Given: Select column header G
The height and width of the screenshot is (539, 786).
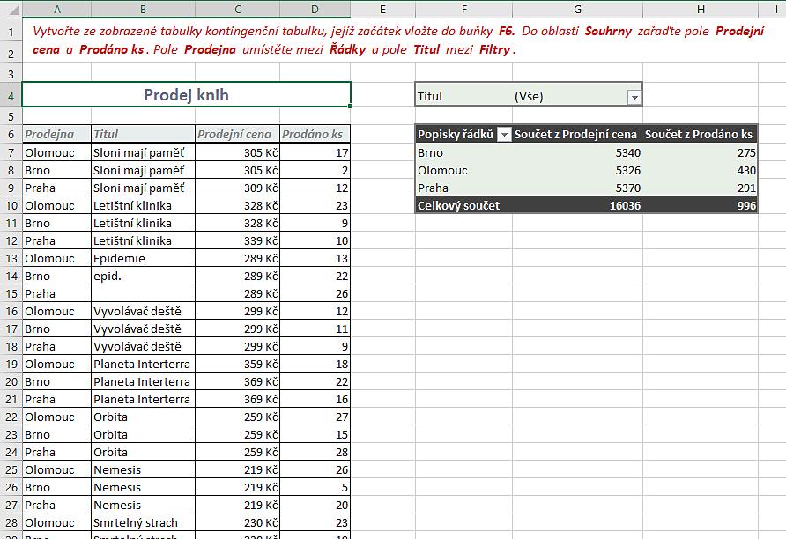Looking at the screenshot, I should click(577, 9).
